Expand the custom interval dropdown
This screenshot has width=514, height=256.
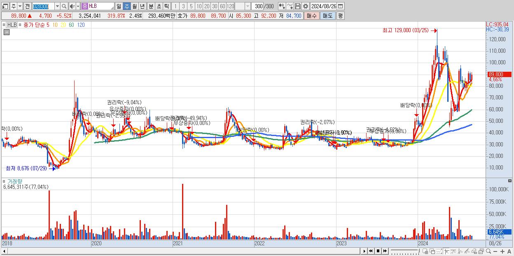[248, 6]
